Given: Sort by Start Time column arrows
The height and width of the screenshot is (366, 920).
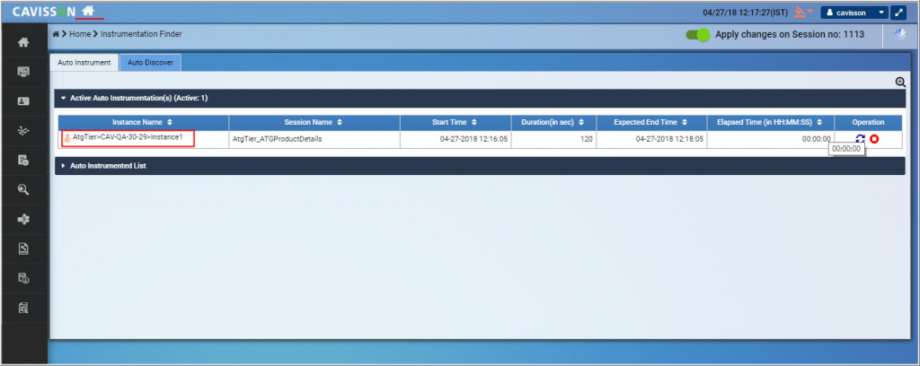Looking at the screenshot, I should click(x=473, y=122).
